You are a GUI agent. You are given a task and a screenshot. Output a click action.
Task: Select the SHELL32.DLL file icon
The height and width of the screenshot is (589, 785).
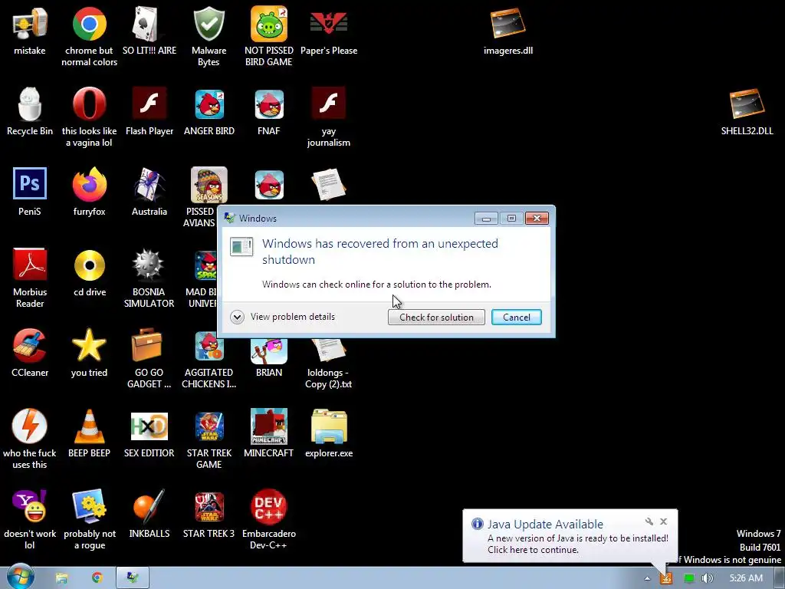747,104
